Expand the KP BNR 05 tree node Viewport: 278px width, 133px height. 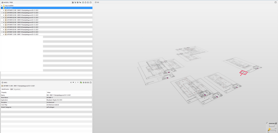4,20
